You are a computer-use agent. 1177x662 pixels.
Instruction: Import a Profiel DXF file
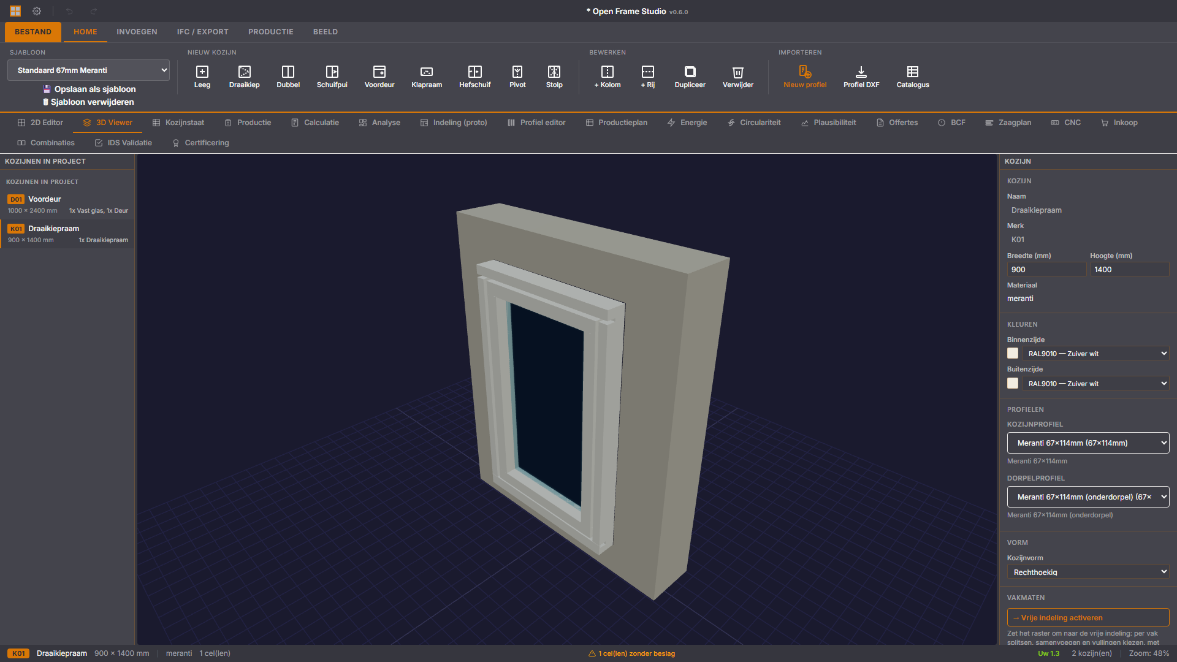[861, 77]
